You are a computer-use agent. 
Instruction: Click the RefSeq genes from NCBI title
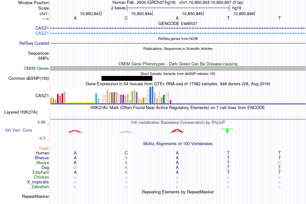178,39
